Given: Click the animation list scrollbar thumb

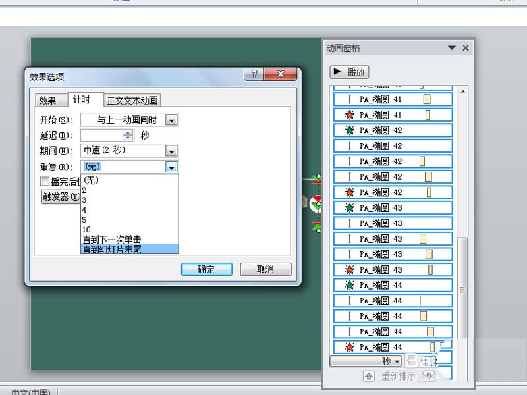Looking at the screenshot, I should [x=462, y=289].
